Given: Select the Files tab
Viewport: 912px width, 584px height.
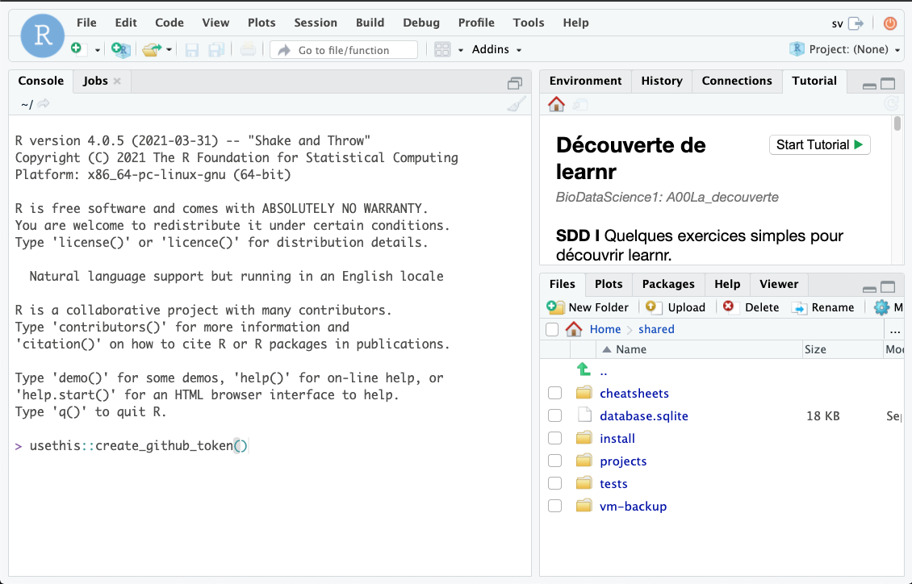Looking at the screenshot, I should [x=563, y=284].
